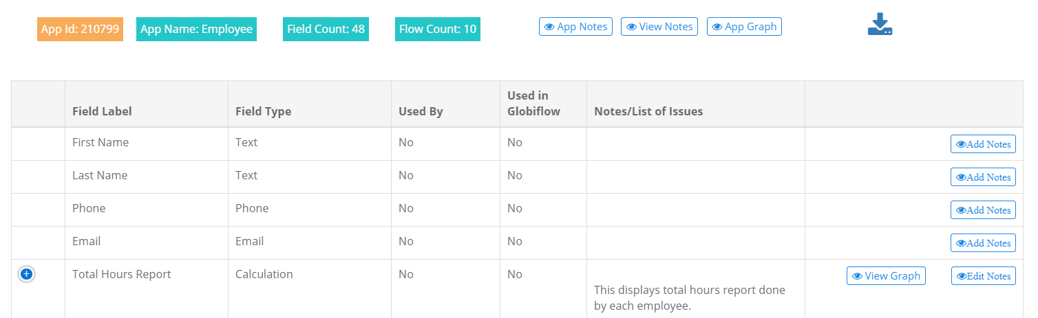
Task: Edit notes for Total Hours Report
Action: [983, 276]
